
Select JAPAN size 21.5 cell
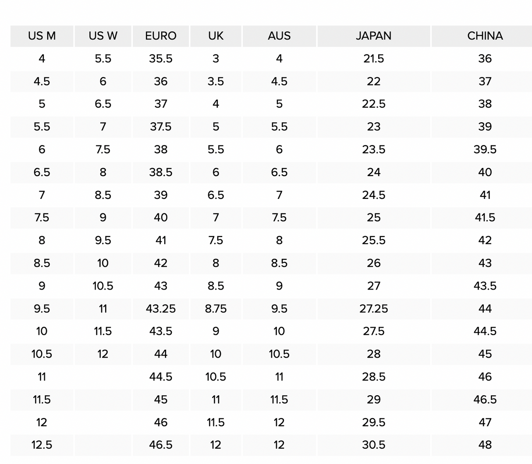point(374,59)
